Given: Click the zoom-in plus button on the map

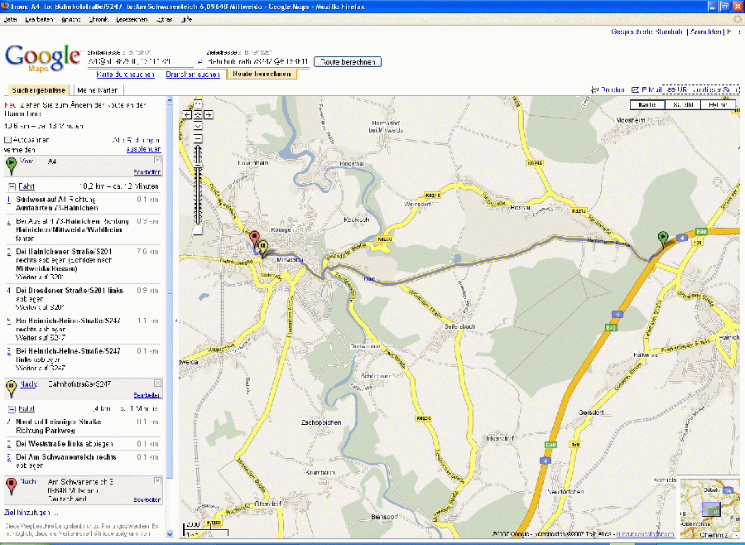Looking at the screenshot, I should (198, 139).
